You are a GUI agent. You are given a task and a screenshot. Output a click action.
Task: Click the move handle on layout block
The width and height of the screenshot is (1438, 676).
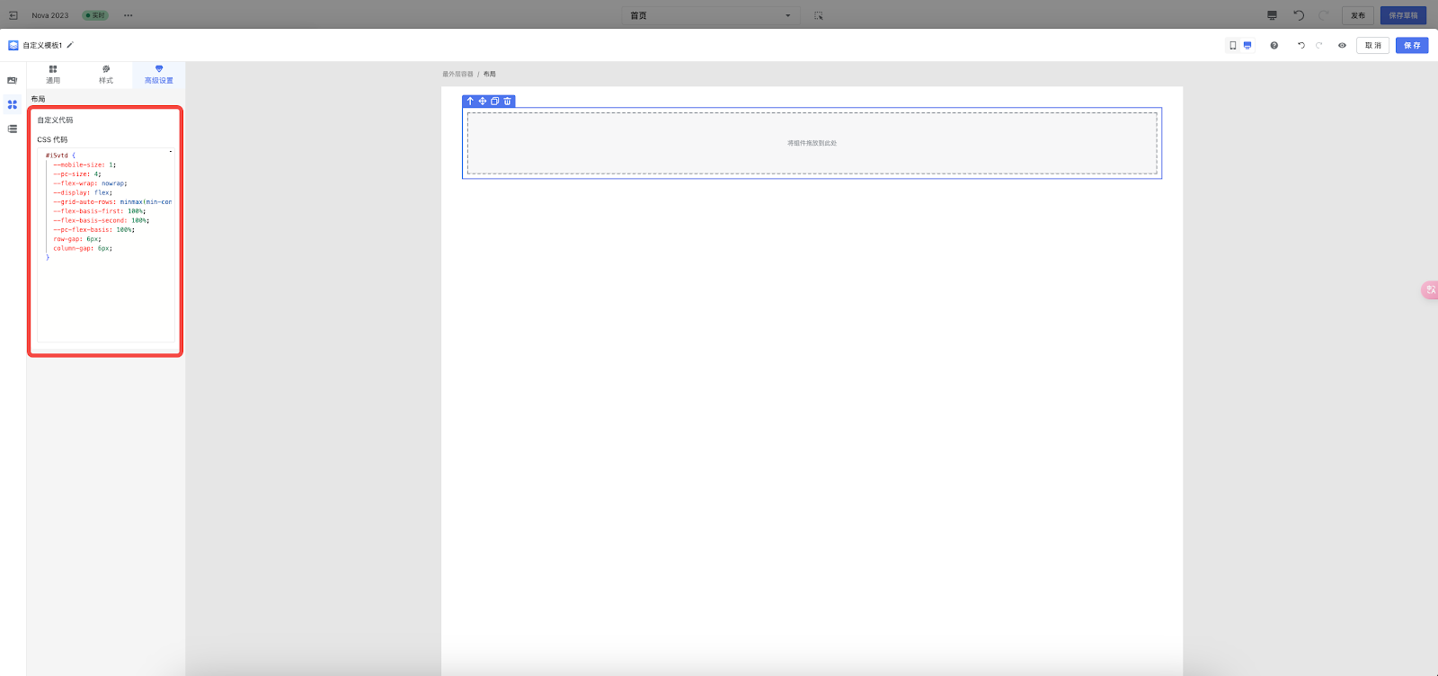[483, 102]
